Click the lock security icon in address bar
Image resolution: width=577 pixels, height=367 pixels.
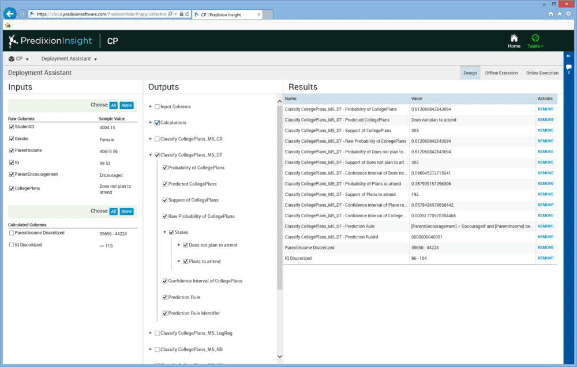click(181, 14)
